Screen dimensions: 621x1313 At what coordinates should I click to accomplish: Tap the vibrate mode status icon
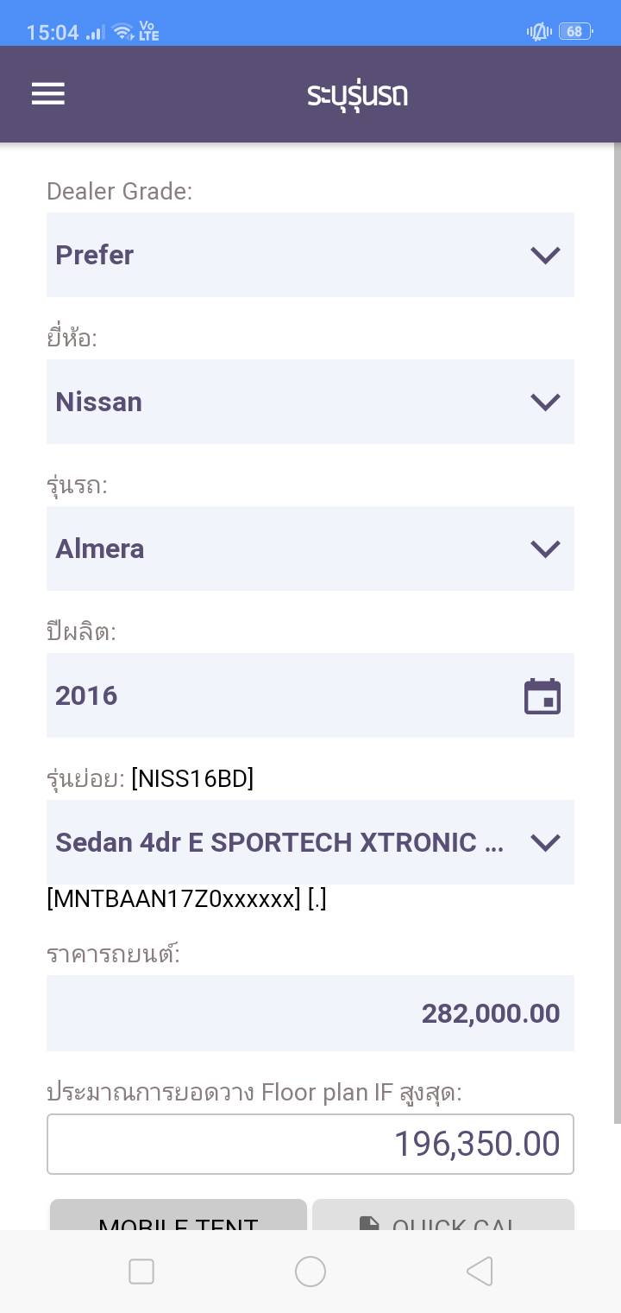click(x=539, y=32)
